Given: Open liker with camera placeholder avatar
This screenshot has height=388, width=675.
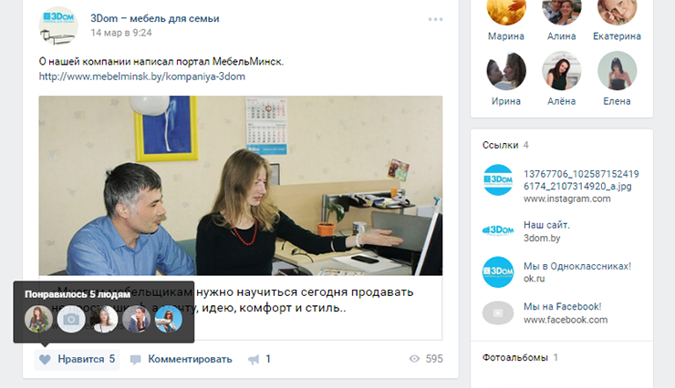Looking at the screenshot, I should (71, 320).
